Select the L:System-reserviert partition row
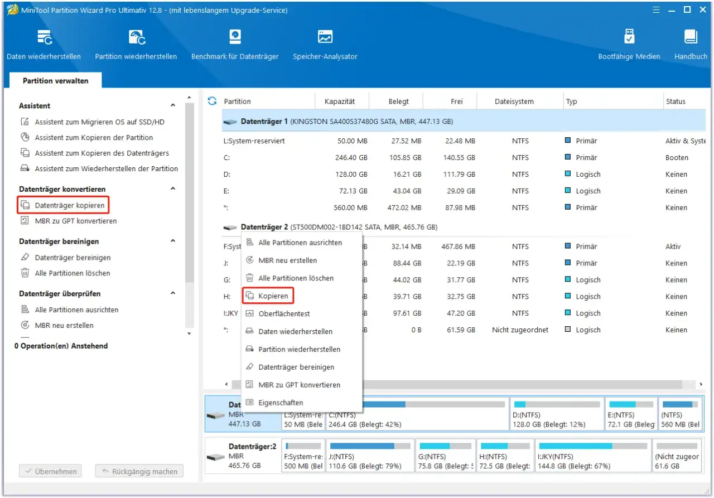This screenshot has width=714, height=498. tap(463, 141)
